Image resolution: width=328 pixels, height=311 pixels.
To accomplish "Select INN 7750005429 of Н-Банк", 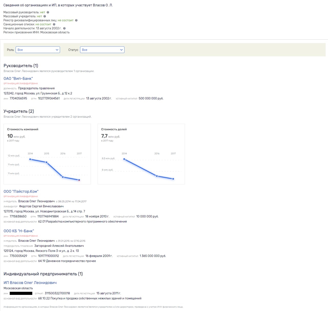I will [18, 256].
